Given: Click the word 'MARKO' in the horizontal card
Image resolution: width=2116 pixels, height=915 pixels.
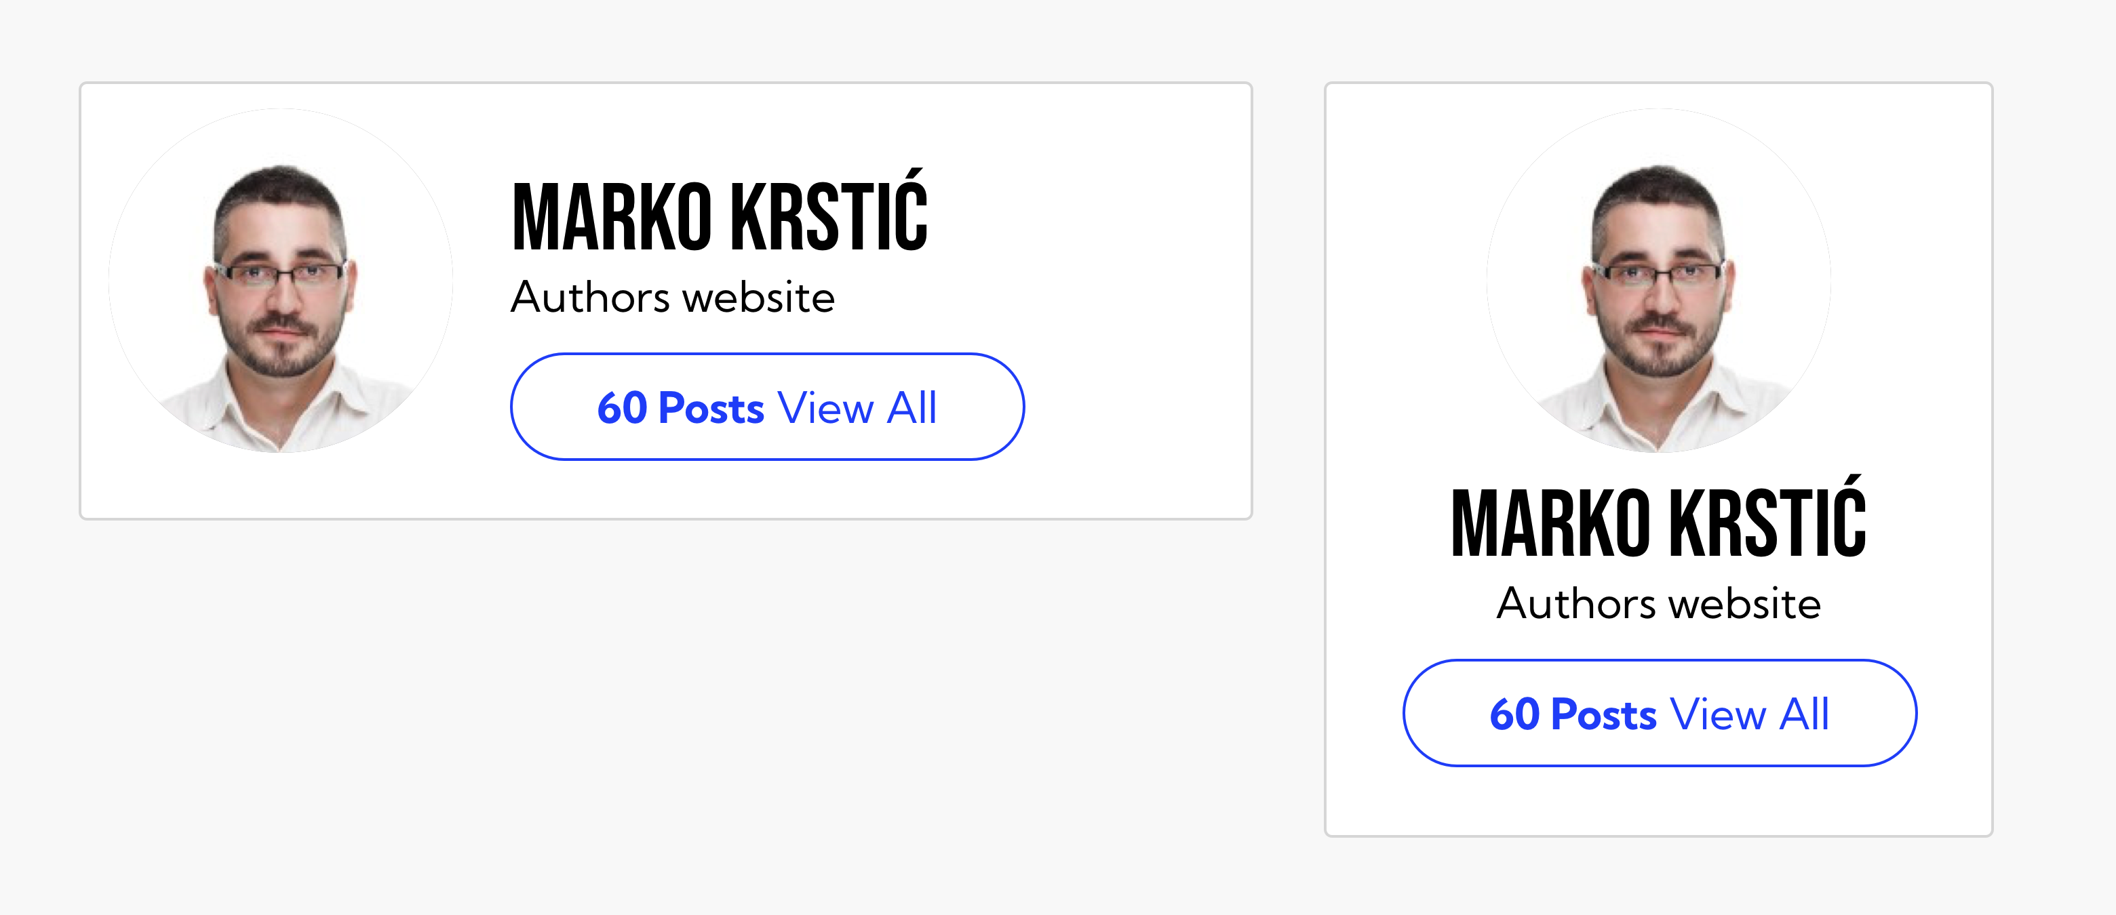Looking at the screenshot, I should click(612, 217).
